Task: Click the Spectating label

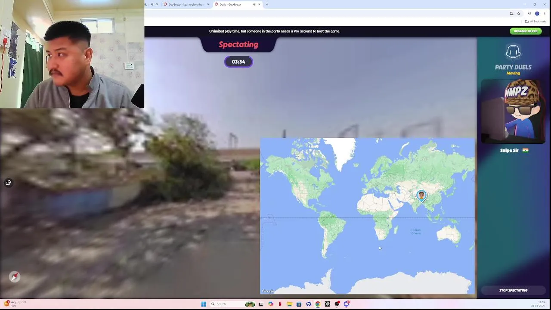Action: [238, 44]
